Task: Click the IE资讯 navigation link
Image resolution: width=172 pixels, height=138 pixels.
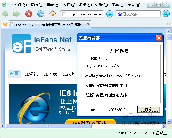Action: click(x=32, y=74)
